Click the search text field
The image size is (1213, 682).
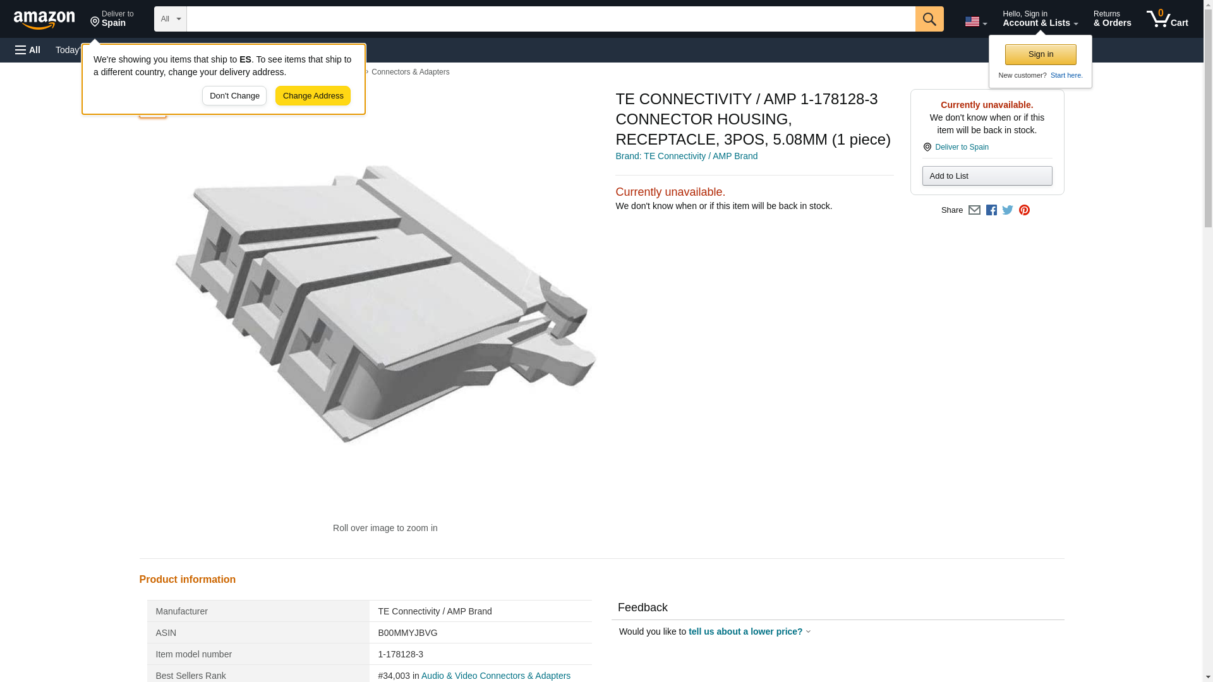click(550, 19)
